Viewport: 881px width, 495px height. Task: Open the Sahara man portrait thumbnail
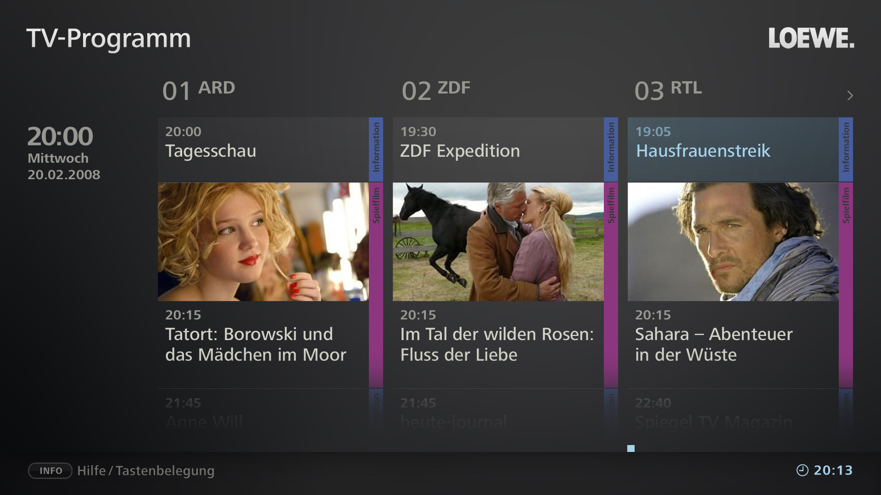pos(733,242)
